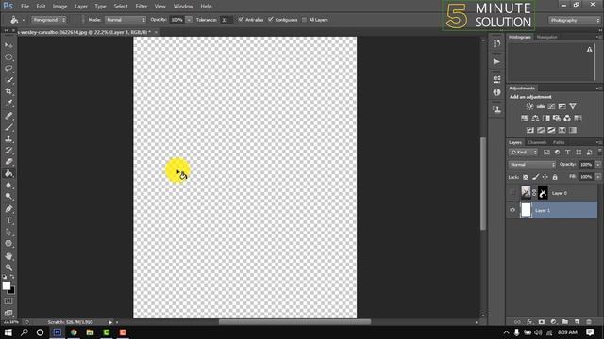Add a Brightness/Contrast adjustment
Image resolution: width=604 pixels, height=339 pixels.
tap(530, 106)
